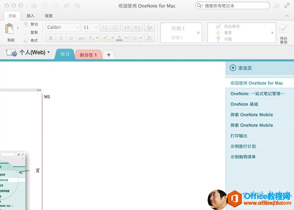
Task: Click the delete X icon in ribbon
Action: coord(149,38)
